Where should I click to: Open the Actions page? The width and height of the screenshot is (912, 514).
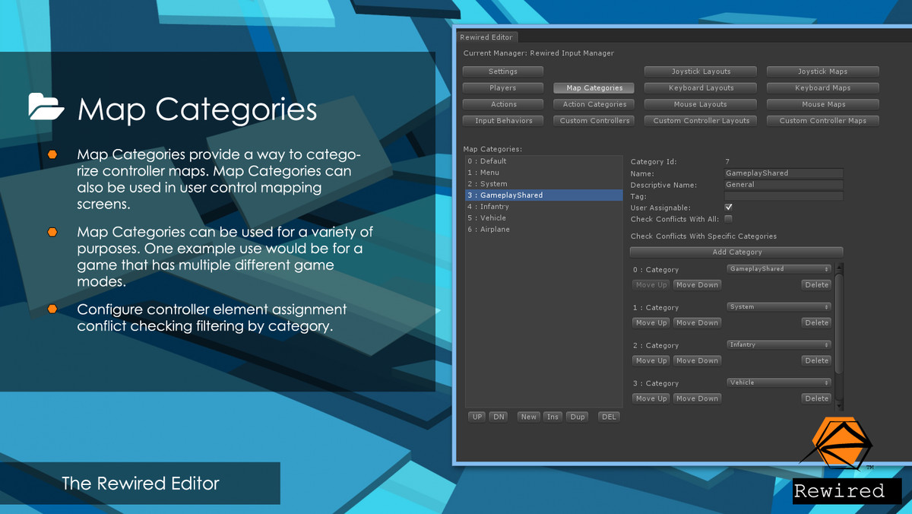(502, 104)
